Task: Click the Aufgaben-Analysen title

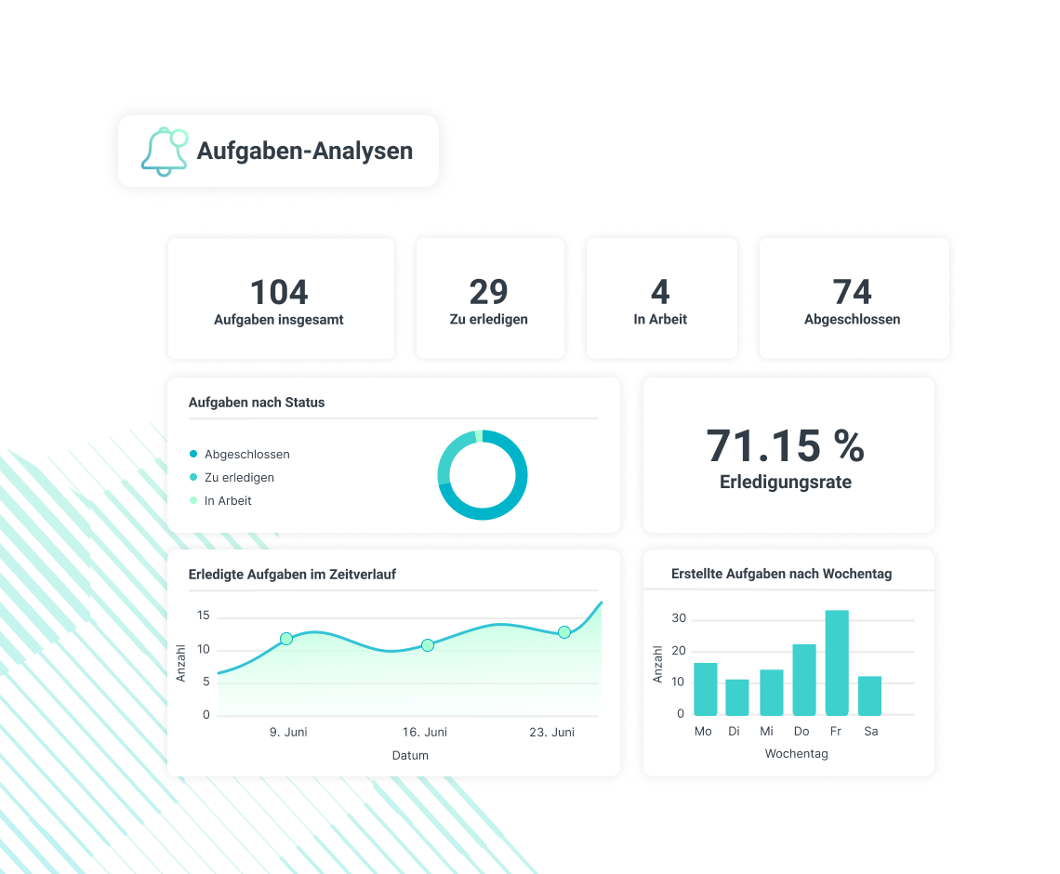Action: click(304, 152)
